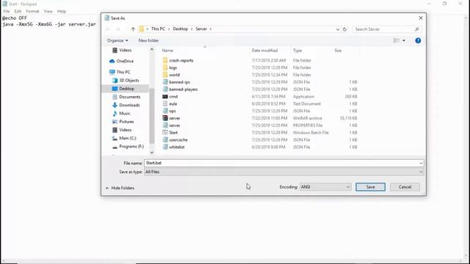Close the Save As dialog

pyautogui.click(x=421, y=18)
